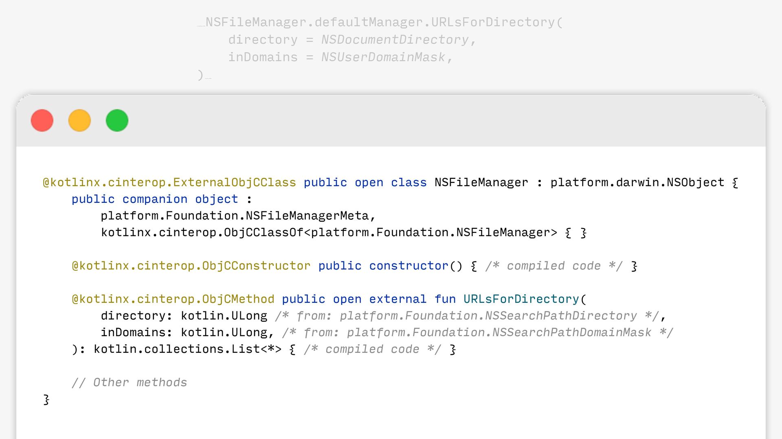Click the green maximize window dot
This screenshot has width=782, height=439.
117,121
